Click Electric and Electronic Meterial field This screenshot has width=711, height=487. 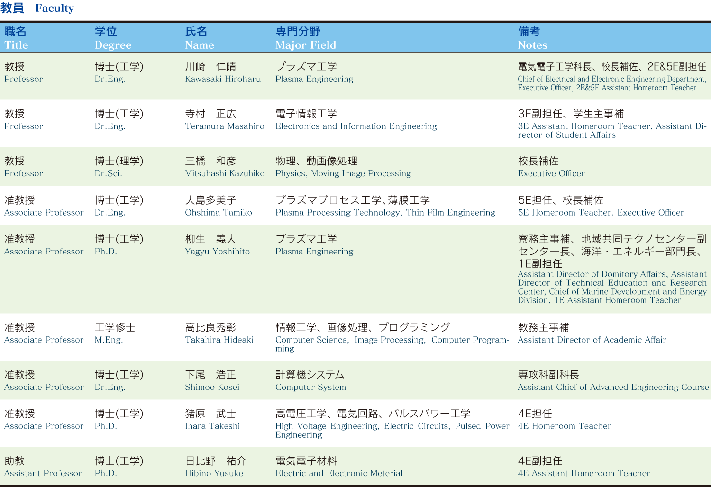pyautogui.click(x=339, y=474)
